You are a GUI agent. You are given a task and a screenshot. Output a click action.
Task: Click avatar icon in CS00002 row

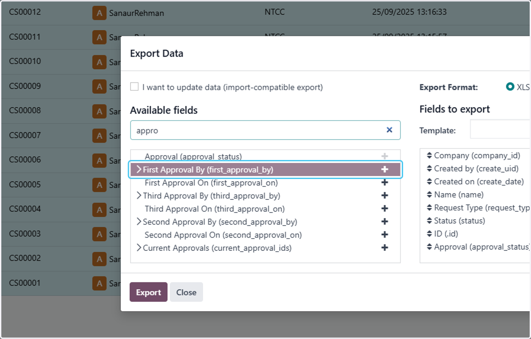(x=99, y=259)
